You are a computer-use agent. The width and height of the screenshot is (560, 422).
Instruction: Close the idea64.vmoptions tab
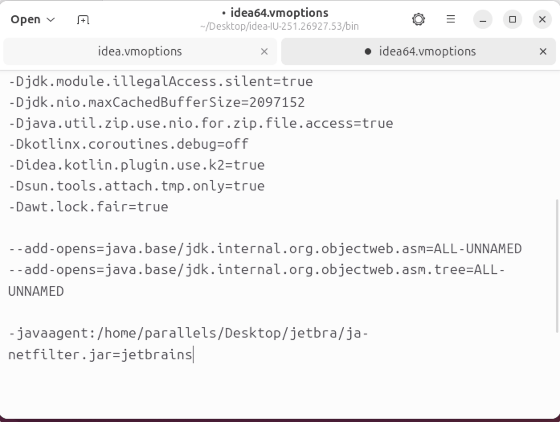click(543, 51)
